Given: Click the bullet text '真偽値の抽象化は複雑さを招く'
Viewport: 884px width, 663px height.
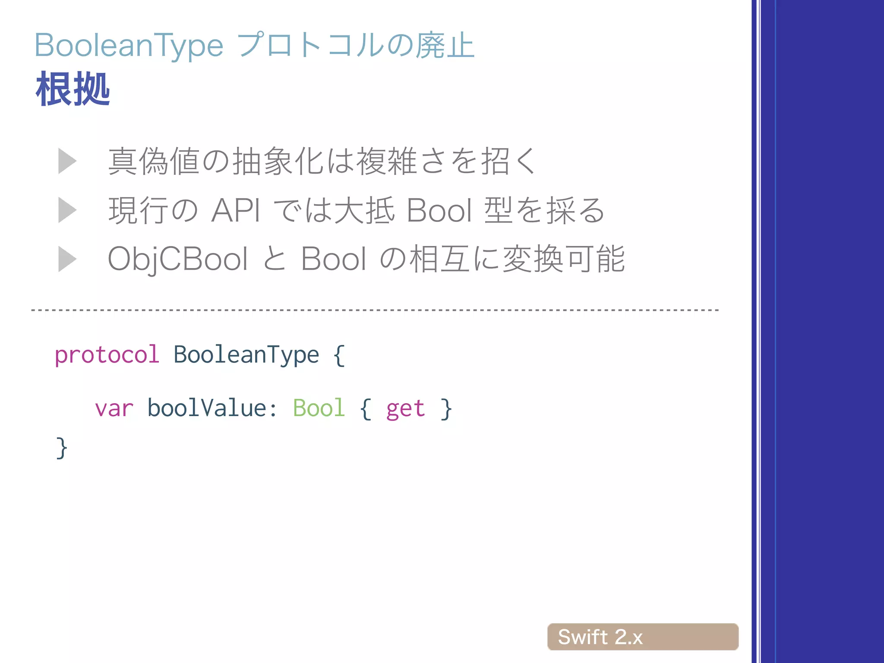Looking at the screenshot, I should (322, 161).
